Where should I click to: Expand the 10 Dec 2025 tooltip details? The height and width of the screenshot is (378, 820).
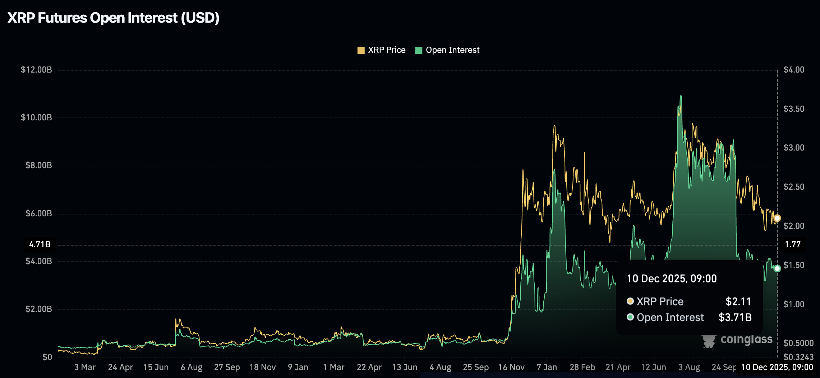click(x=671, y=278)
